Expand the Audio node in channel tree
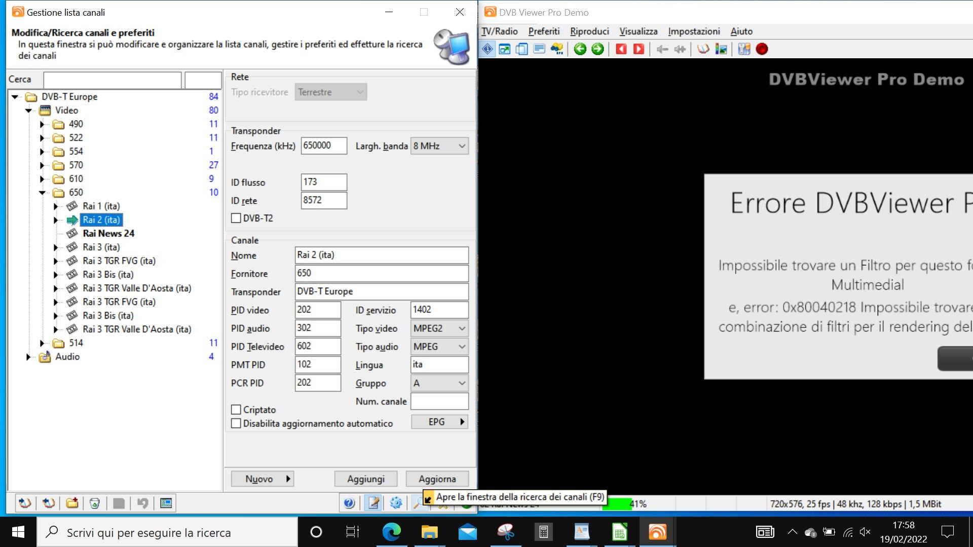 (29, 357)
